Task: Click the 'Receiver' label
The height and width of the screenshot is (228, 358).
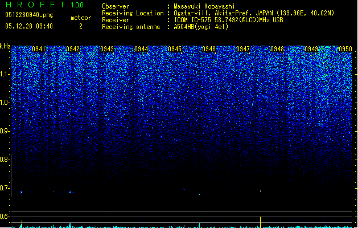Action: coord(116,20)
